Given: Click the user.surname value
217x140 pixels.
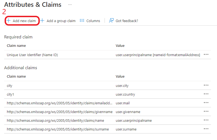Looking at the screenshot, I should 126,129.
